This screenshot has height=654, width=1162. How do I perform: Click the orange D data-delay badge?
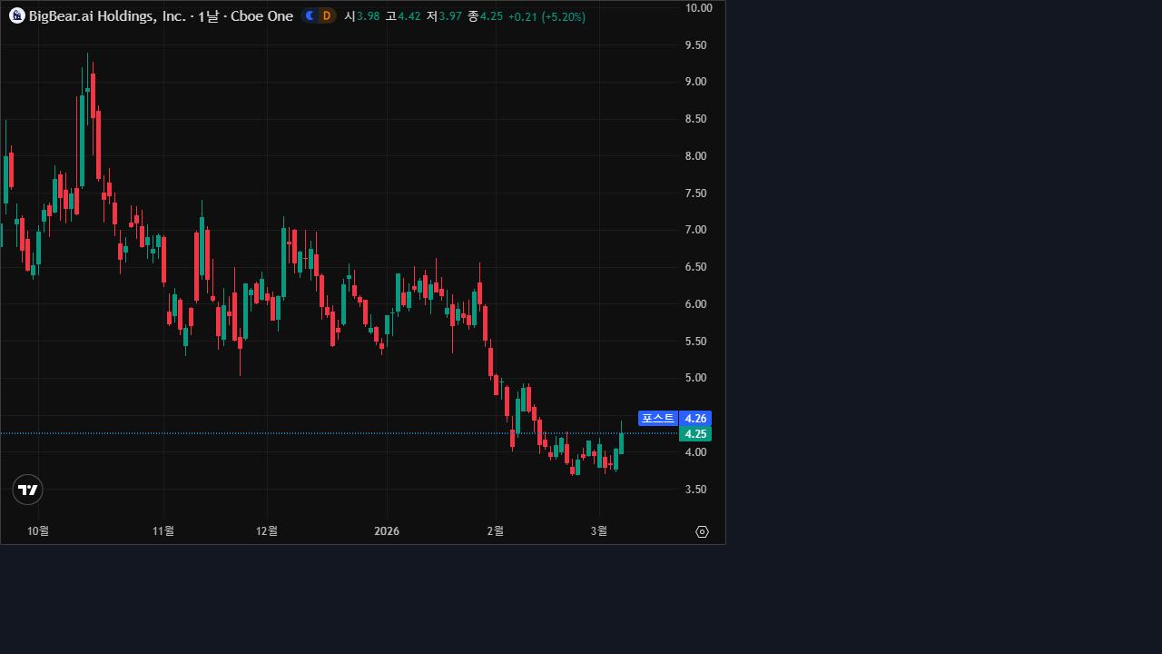[326, 15]
